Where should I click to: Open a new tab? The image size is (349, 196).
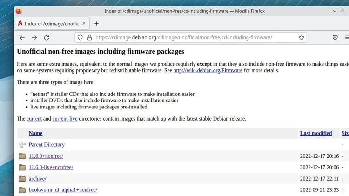tap(96, 23)
